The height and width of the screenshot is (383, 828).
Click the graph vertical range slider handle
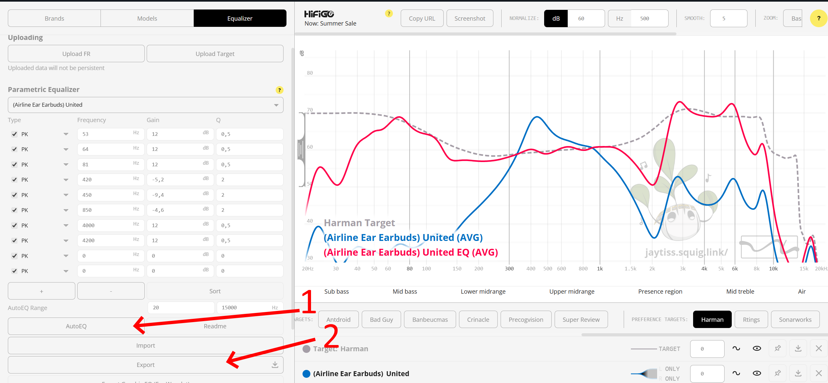301,150
